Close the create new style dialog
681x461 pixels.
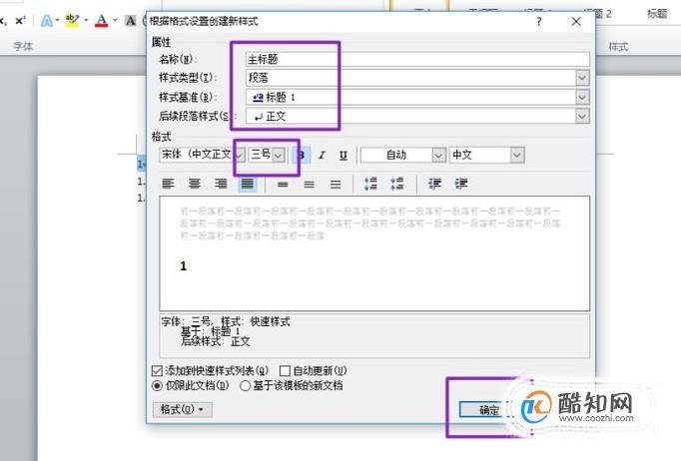(x=576, y=21)
